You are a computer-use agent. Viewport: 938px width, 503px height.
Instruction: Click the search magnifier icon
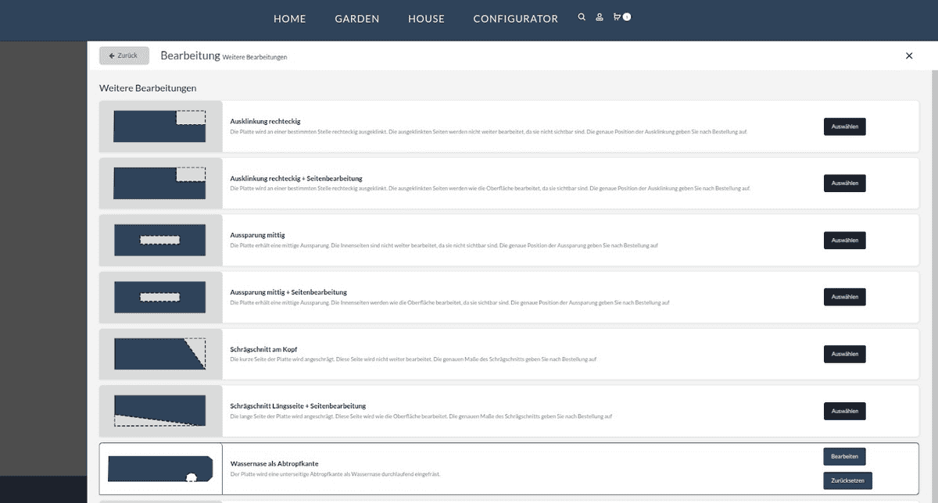[x=582, y=17]
